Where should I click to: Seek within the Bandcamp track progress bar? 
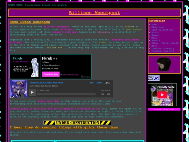(66, 94)
